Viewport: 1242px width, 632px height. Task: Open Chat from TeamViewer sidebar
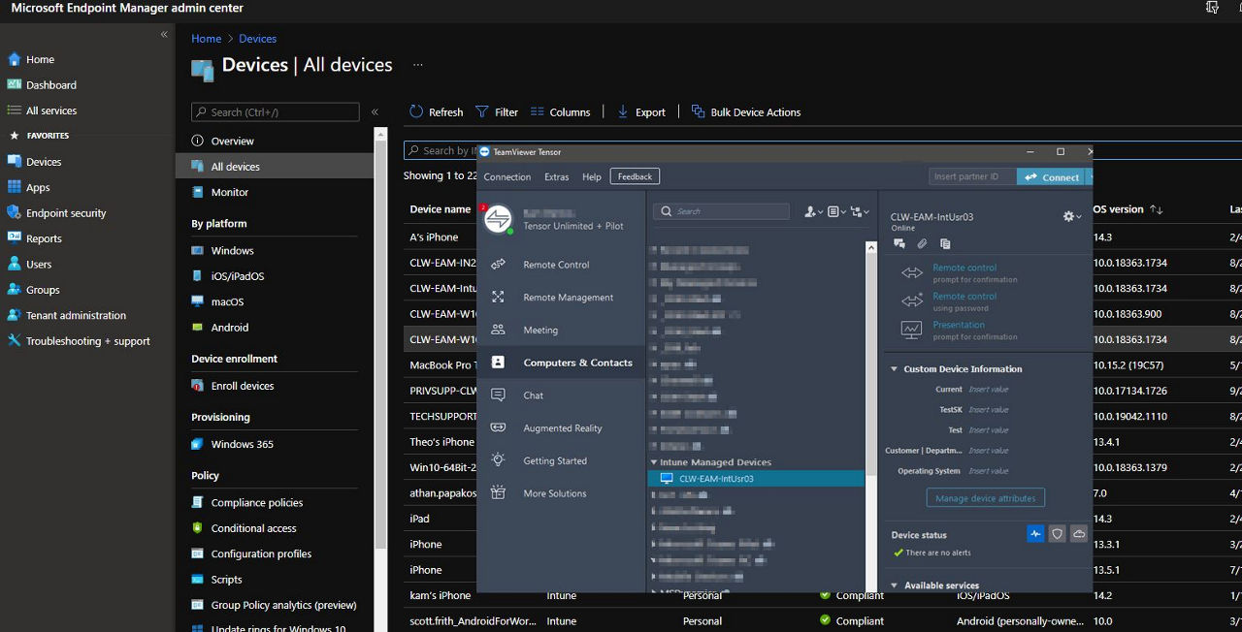pos(533,395)
